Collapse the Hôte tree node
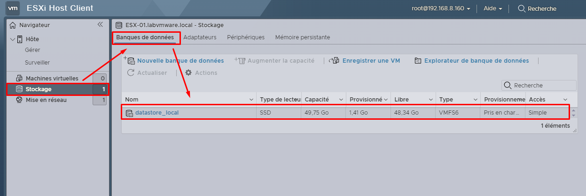This screenshot has width=586, height=196. click(13, 39)
